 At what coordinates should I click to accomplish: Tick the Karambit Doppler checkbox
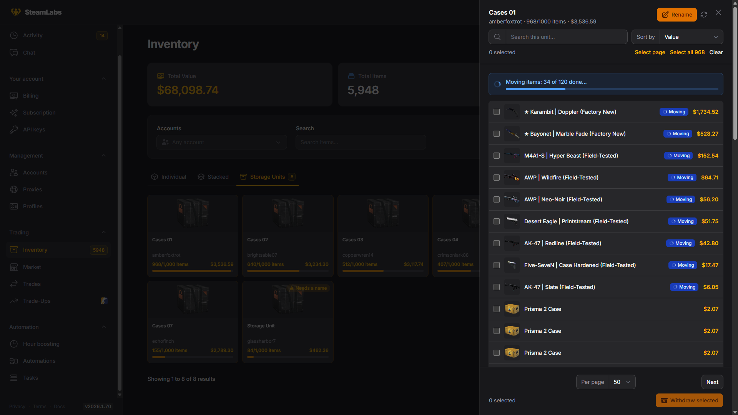pyautogui.click(x=497, y=112)
